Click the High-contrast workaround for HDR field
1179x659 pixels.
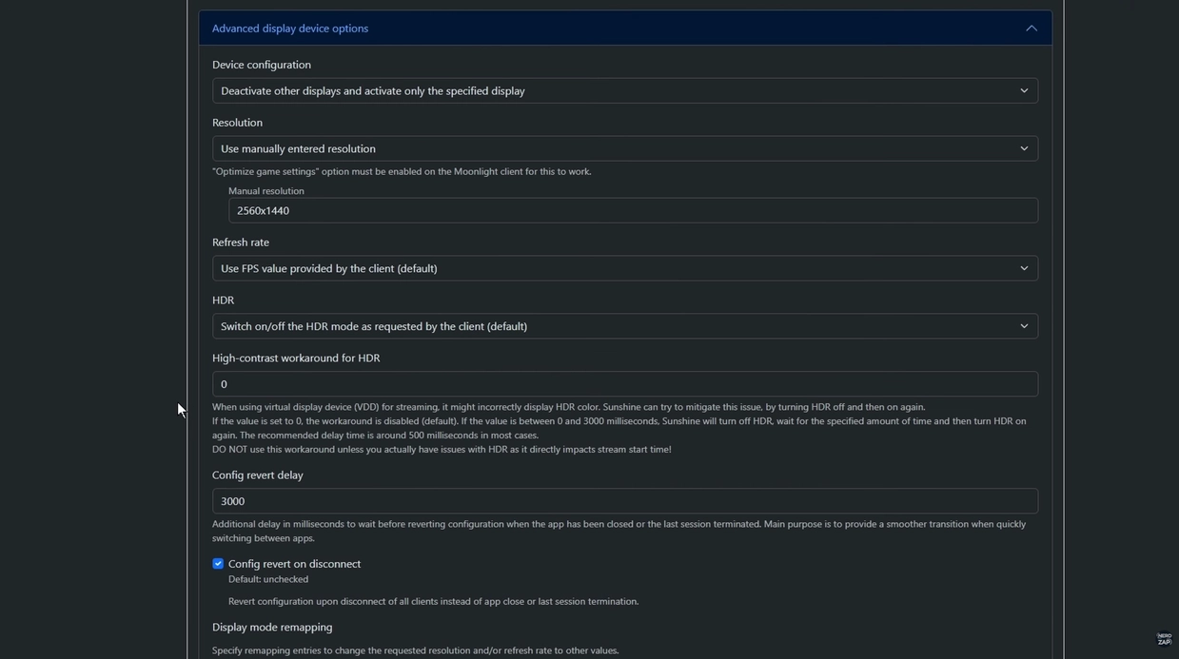[x=624, y=384]
